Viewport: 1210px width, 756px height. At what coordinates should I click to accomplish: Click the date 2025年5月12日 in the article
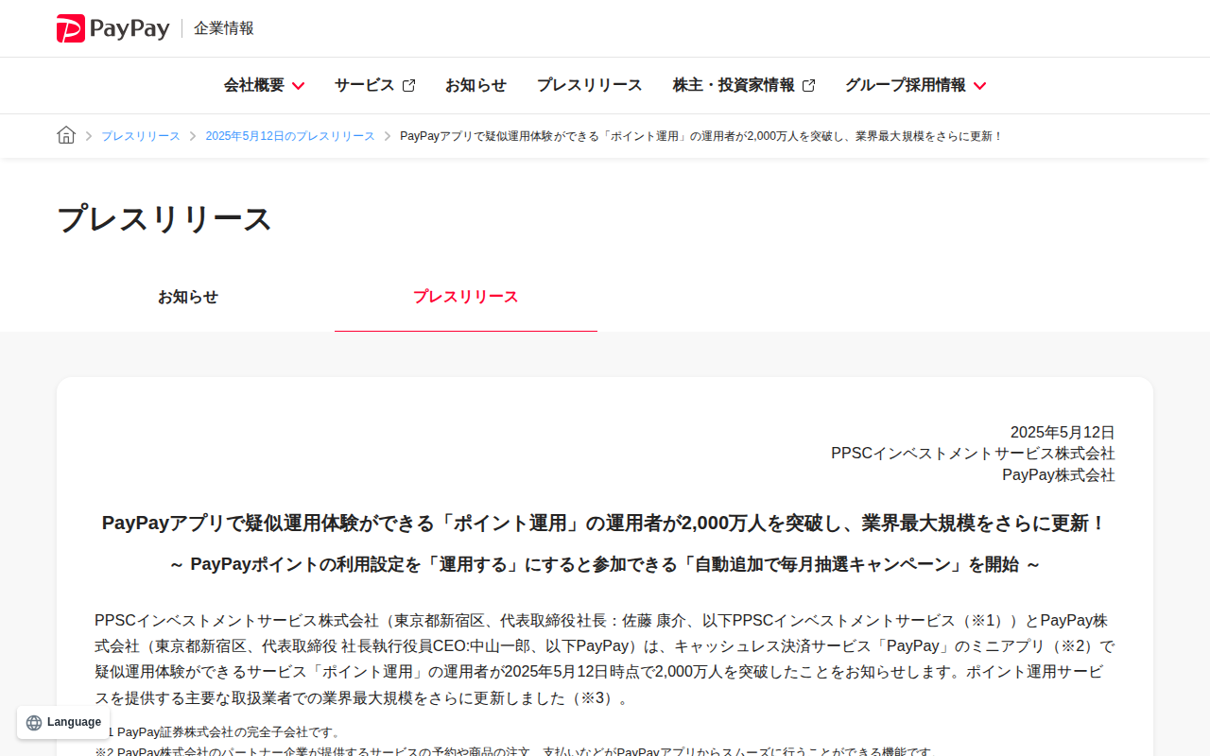pyautogui.click(x=1063, y=432)
